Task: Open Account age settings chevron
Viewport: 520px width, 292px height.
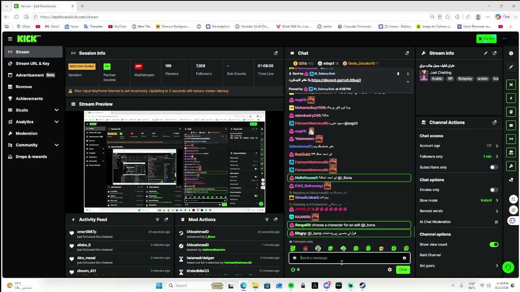Action: [496, 146]
